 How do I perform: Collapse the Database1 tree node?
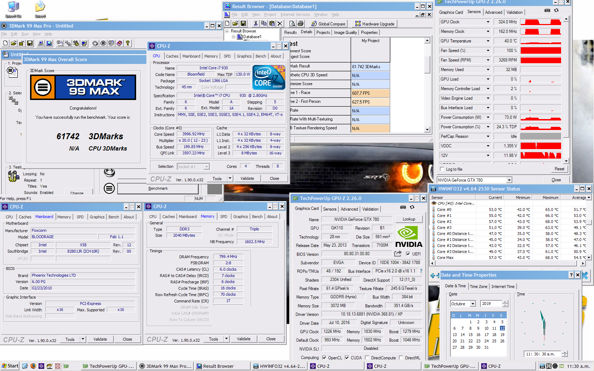(x=233, y=36)
